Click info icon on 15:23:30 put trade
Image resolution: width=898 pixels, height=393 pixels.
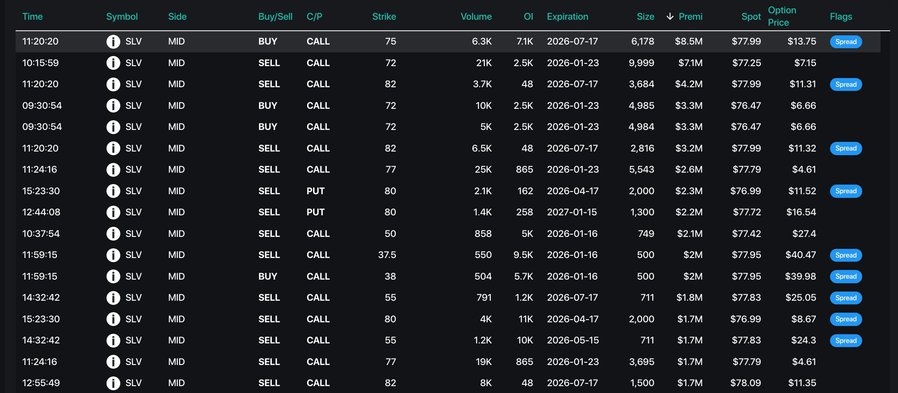113,191
